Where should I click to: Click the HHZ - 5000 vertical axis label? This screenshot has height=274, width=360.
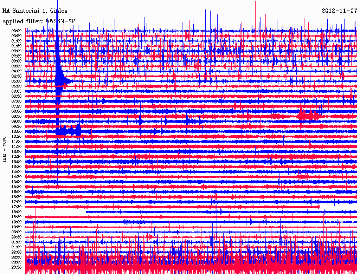(x=5, y=149)
